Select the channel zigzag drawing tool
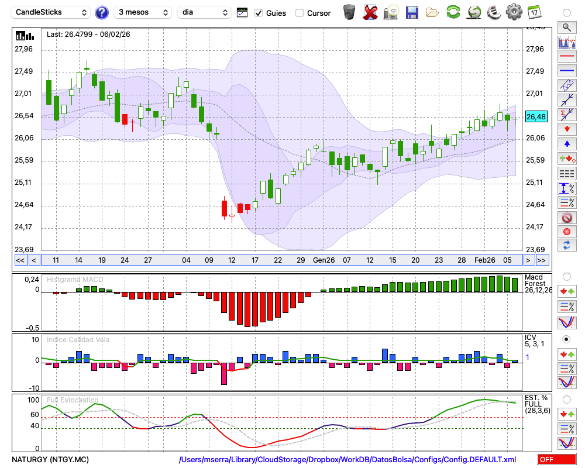This screenshot has width=585, height=468. pyautogui.click(x=567, y=85)
